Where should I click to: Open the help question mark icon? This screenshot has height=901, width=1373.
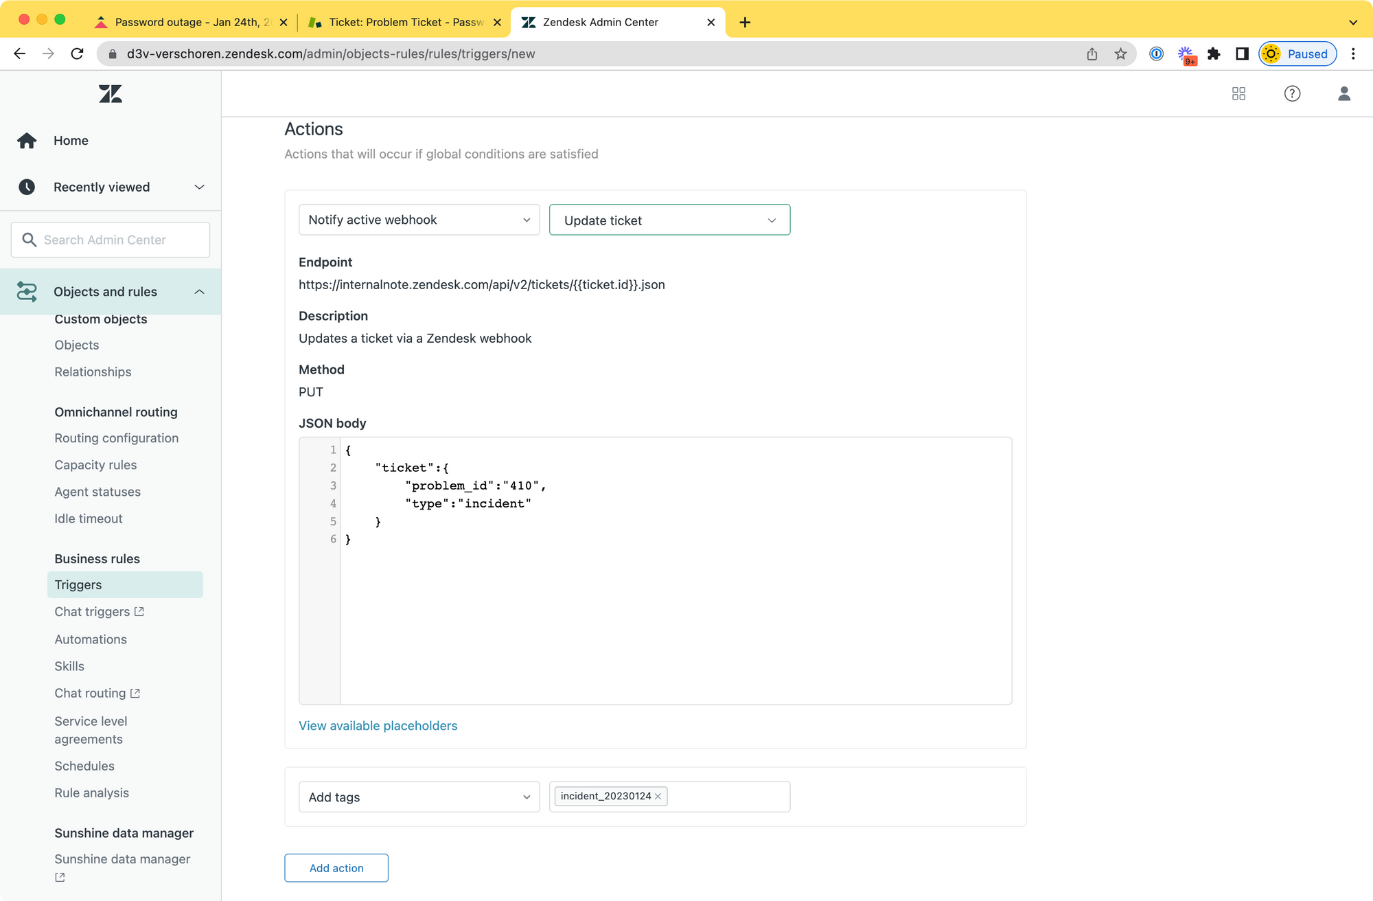pyautogui.click(x=1292, y=93)
